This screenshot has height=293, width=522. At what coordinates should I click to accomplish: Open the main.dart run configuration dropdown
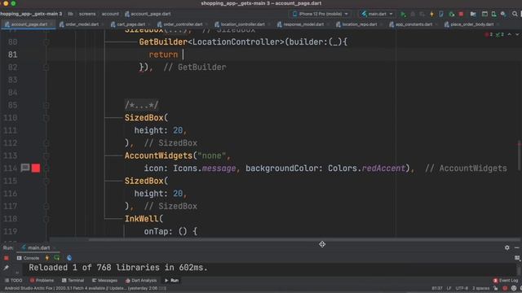tap(377, 14)
